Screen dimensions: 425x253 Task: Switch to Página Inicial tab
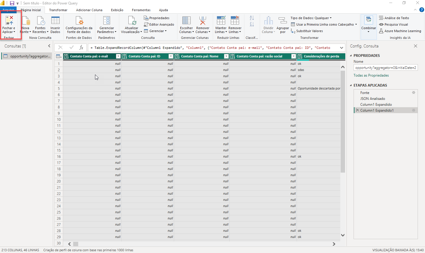coord(31,10)
